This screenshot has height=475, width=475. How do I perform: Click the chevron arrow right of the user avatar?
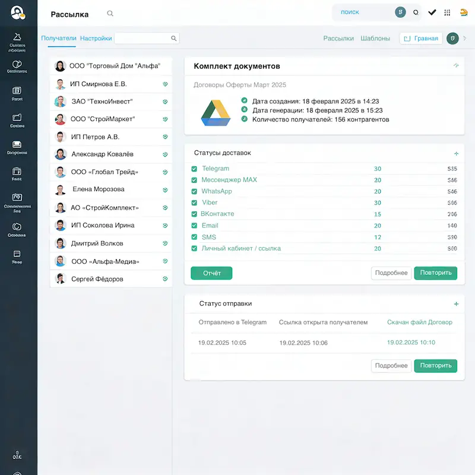point(465,39)
